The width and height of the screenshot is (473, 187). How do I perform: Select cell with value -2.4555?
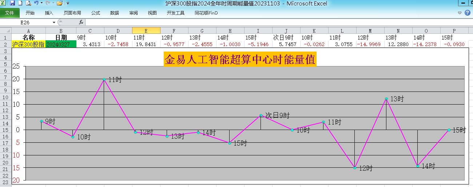pyautogui.click(x=202, y=44)
